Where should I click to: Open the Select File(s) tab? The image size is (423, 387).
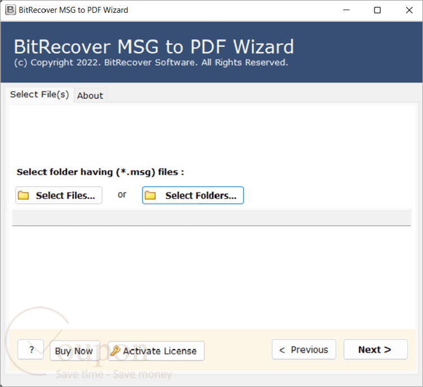[x=39, y=95]
